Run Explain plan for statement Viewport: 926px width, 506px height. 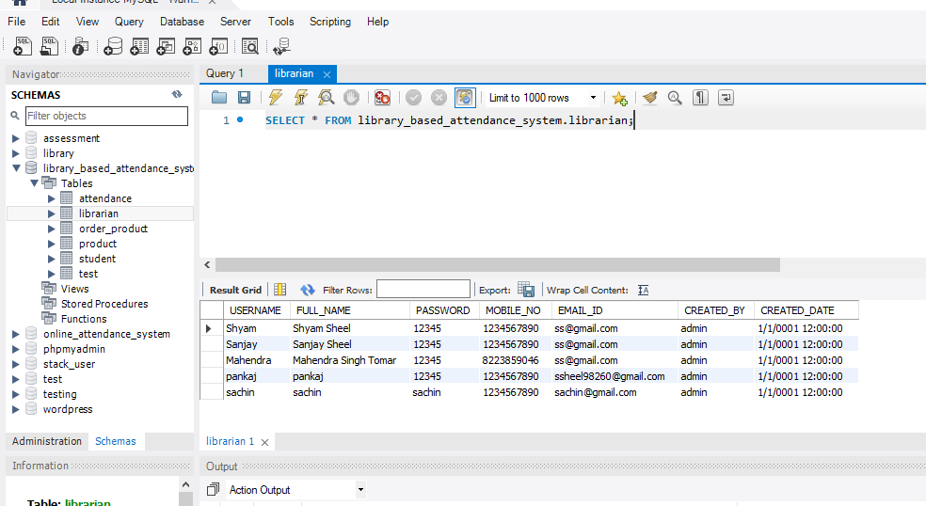326,98
